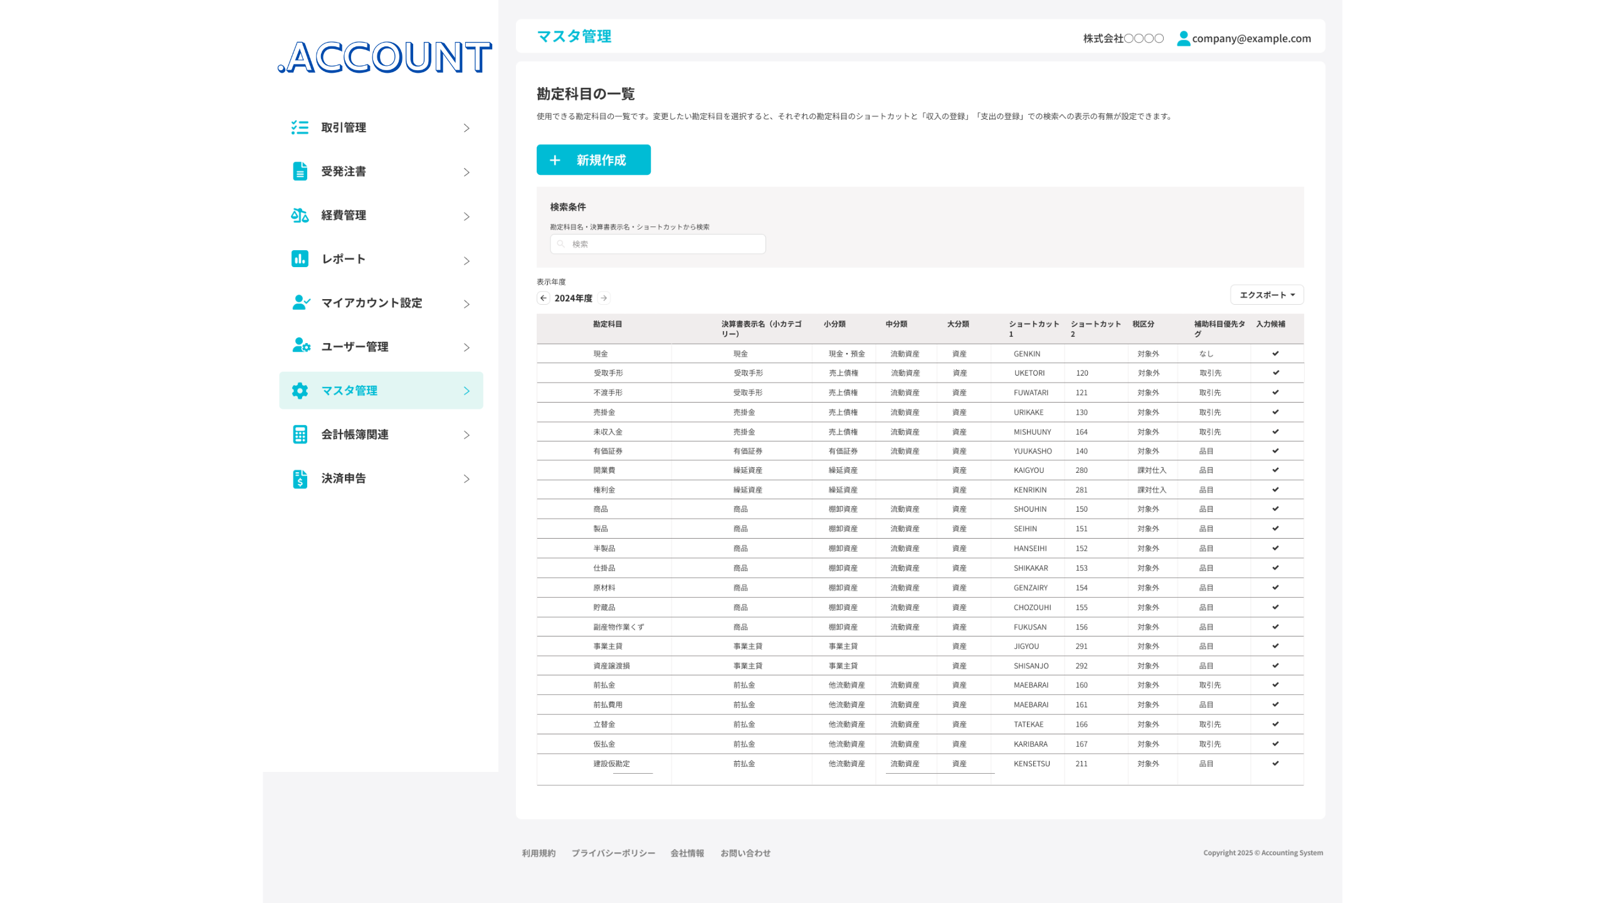
Task: Click the 会計帳簿関連 calculator icon
Action: pyautogui.click(x=300, y=435)
